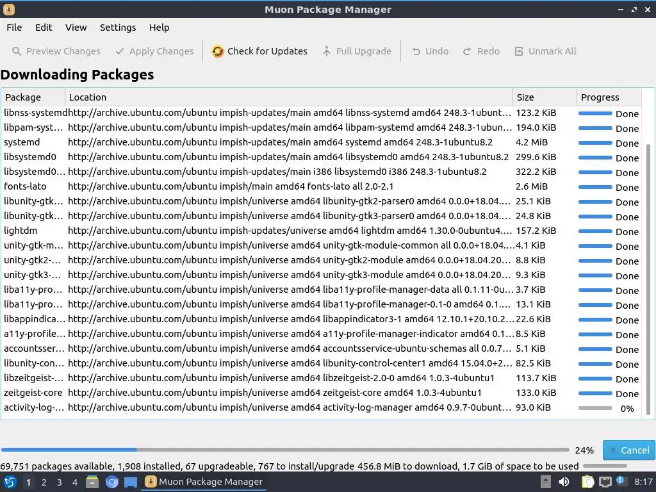The width and height of the screenshot is (656, 492).
Task: Select the fonts-lato package row
Action: [x=322, y=186]
